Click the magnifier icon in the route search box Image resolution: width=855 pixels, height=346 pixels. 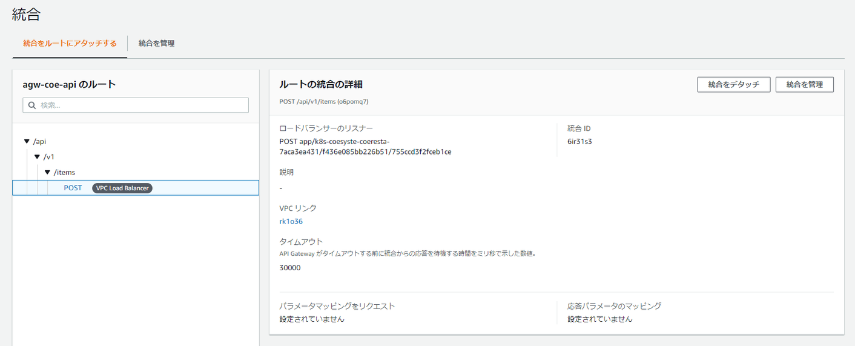point(32,105)
